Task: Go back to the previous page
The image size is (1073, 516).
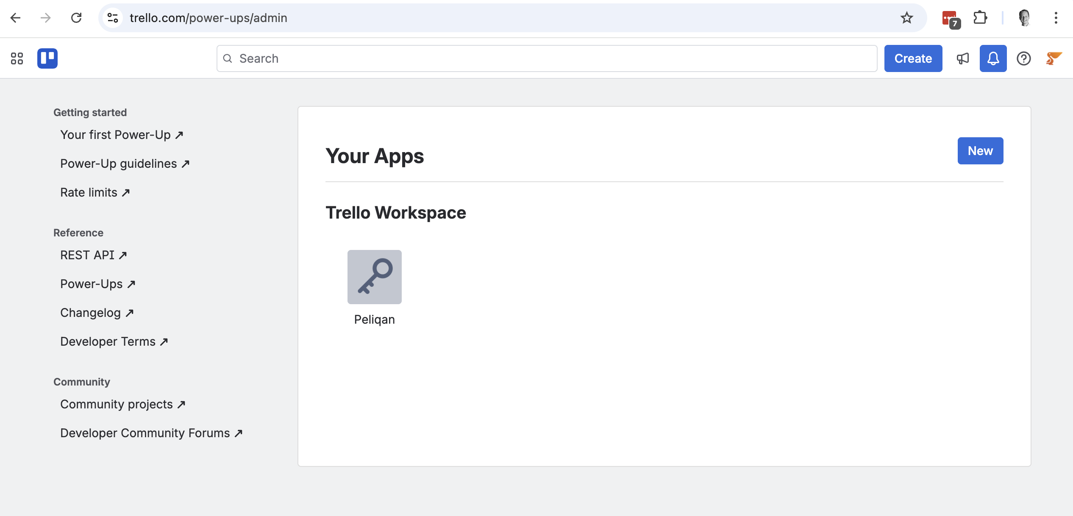Action: [x=16, y=18]
